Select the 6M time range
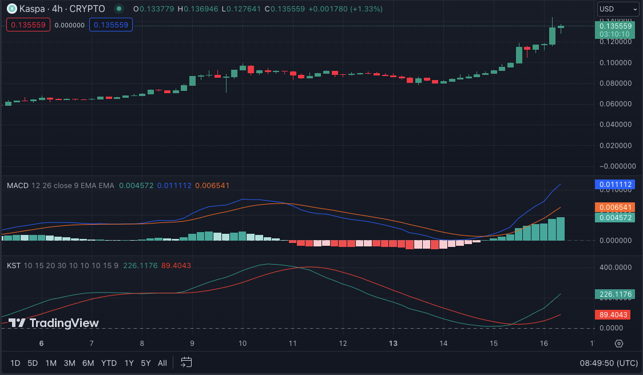Viewport: 643px width, 375px height. [x=88, y=363]
